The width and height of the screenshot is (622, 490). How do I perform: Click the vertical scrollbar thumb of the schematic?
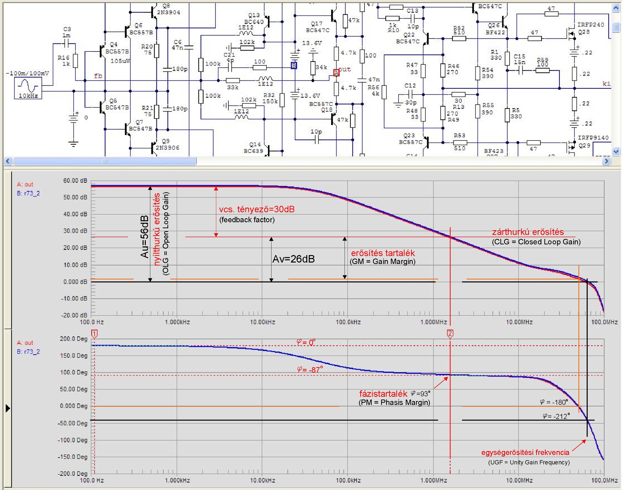616,28
